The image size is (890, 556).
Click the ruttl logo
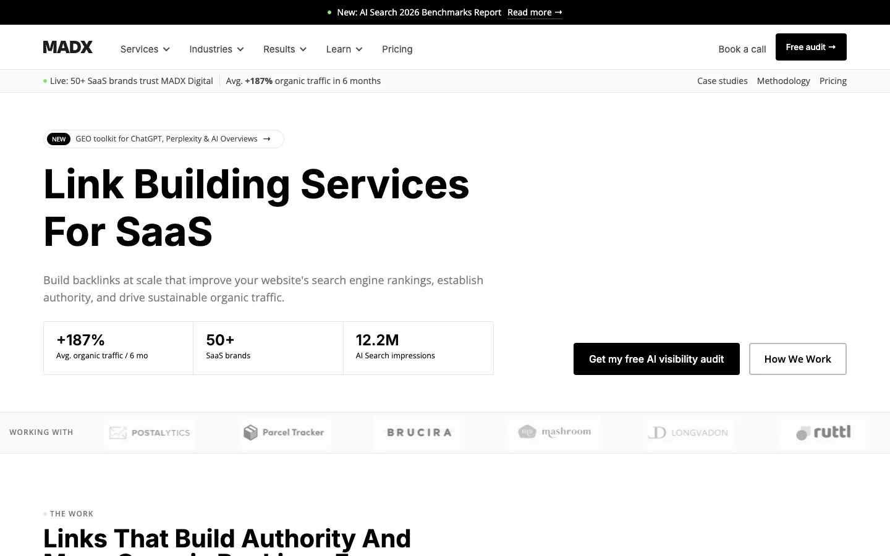tap(824, 432)
